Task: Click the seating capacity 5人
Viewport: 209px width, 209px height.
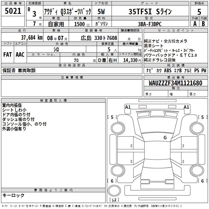Action: 112,50
